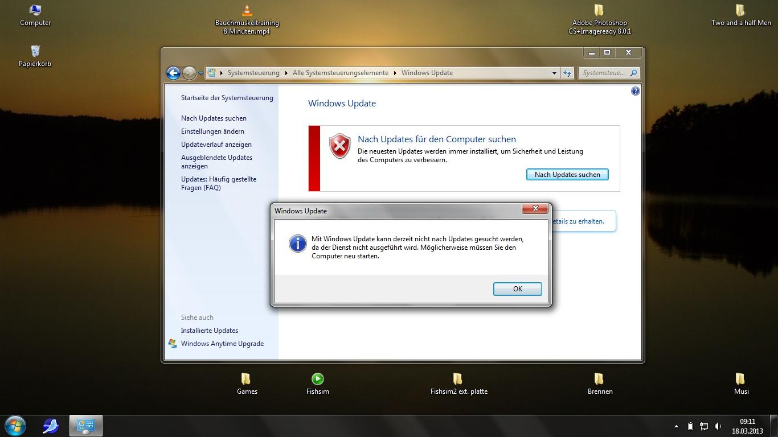
Task: Open Ausgeblendete Updates anzeigen link
Action: 216,162
